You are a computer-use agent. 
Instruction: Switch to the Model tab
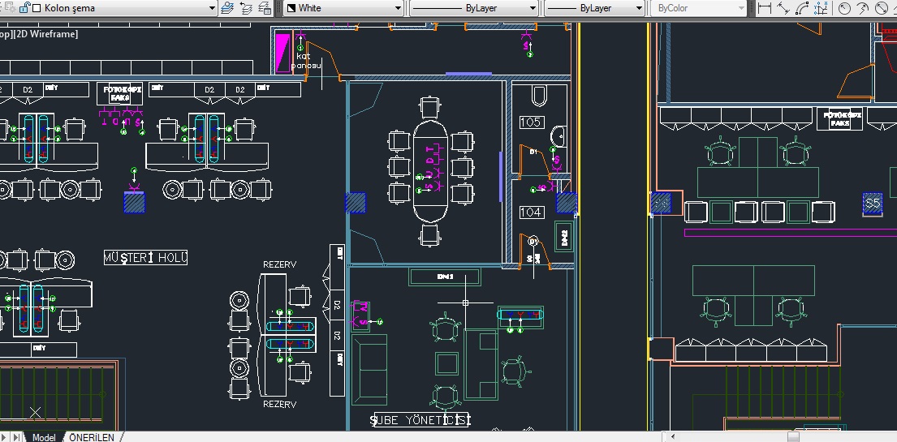(44, 437)
